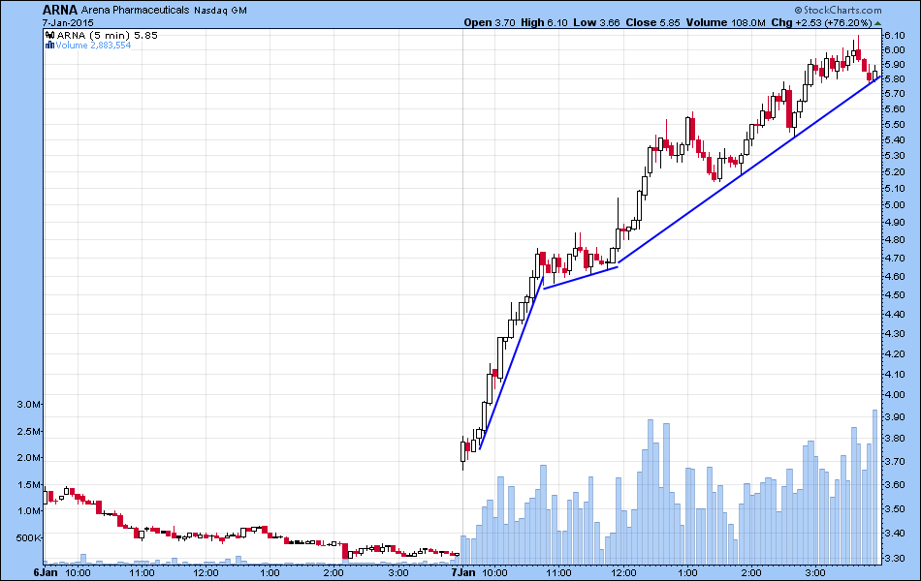Click the 7Jan date label on time axis
Screen dimensions: 921x581
(462, 572)
